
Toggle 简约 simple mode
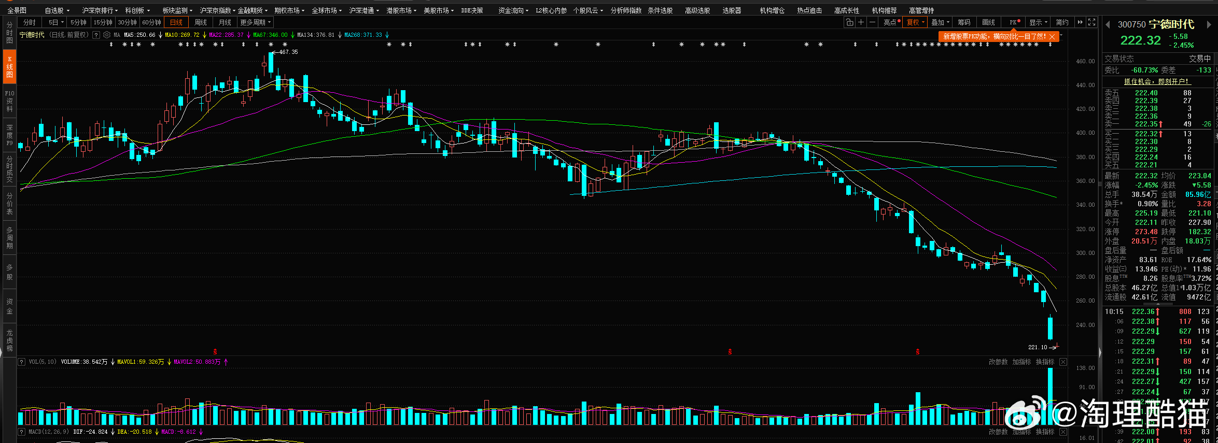click(x=1062, y=22)
